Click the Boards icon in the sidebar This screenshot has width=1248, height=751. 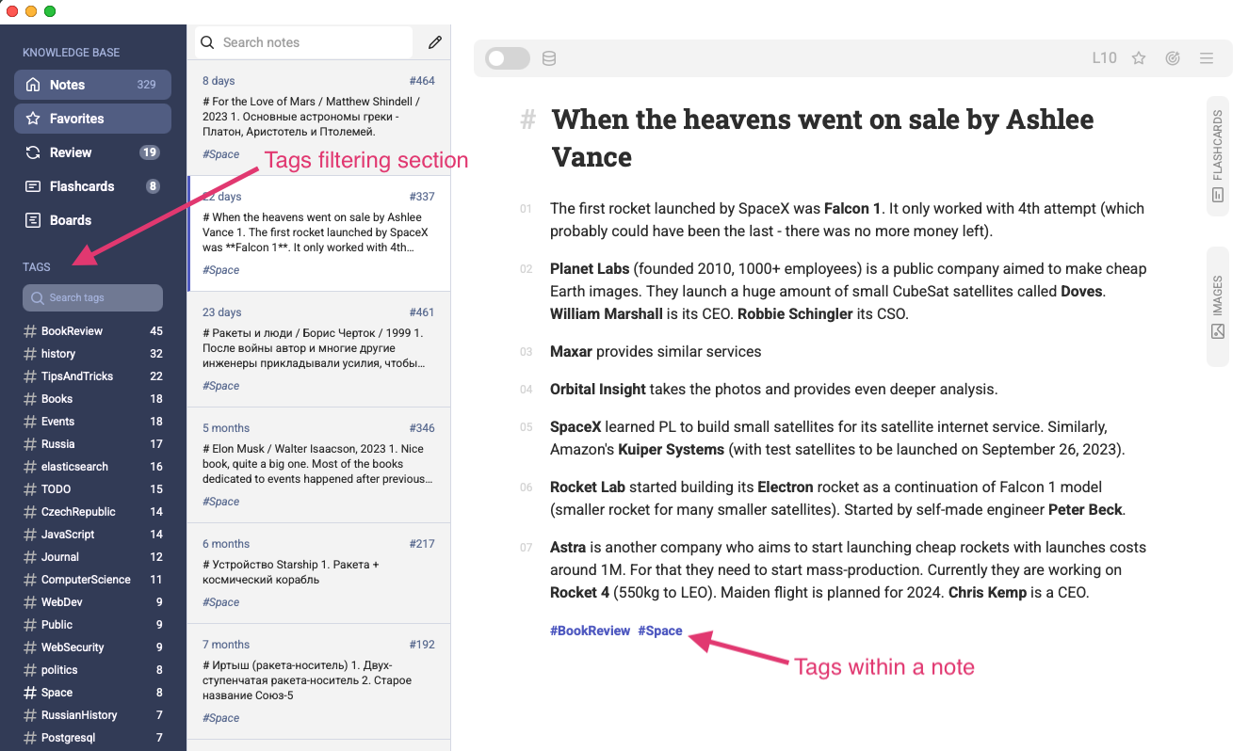click(34, 219)
